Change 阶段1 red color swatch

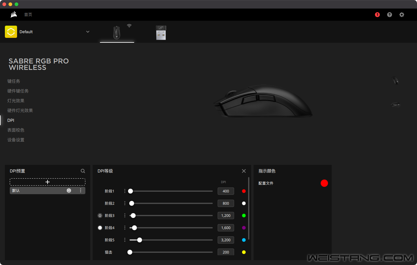(x=244, y=191)
